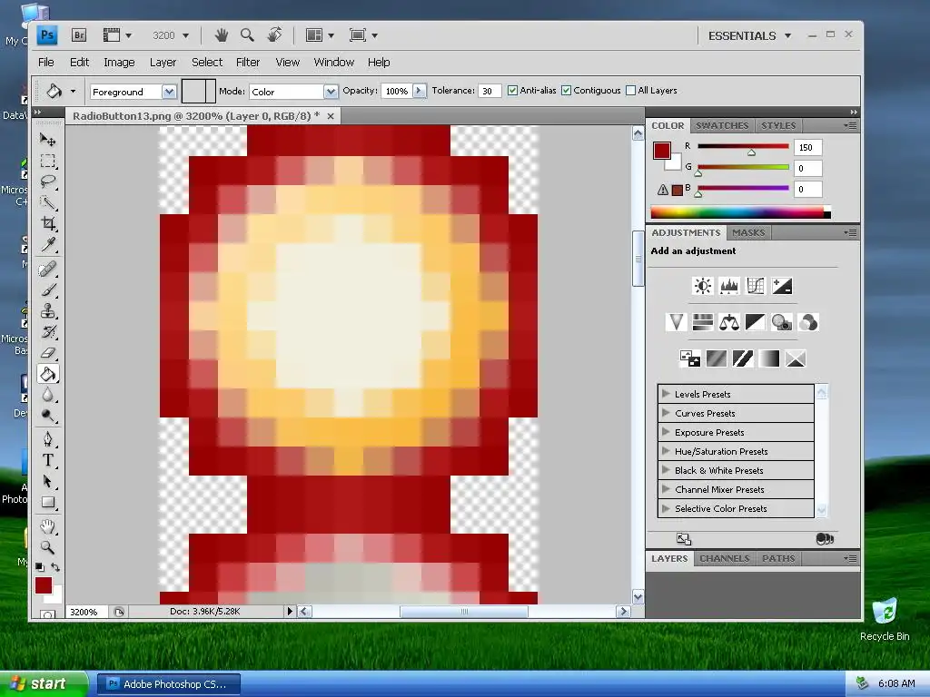
Task: Click Adobe Photoshop taskbar button
Action: tap(168, 684)
